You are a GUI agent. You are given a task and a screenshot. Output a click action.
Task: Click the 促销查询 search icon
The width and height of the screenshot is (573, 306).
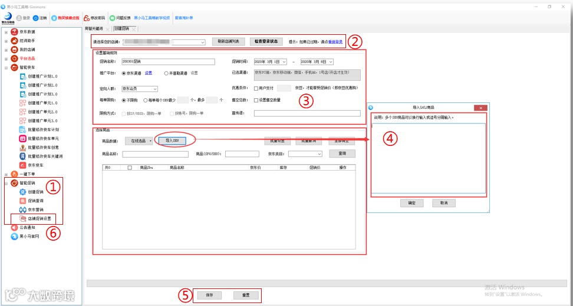(x=22, y=201)
